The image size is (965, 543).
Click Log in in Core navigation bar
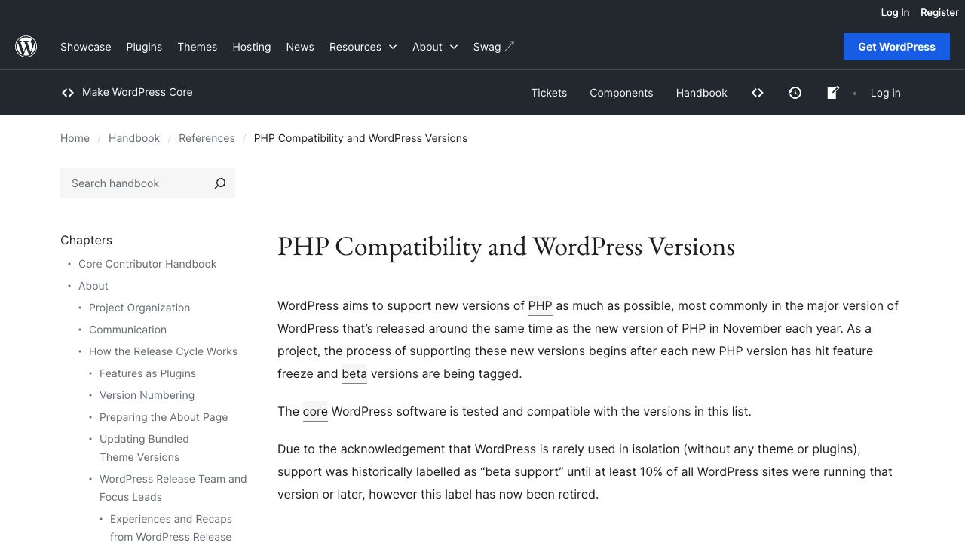coord(886,93)
